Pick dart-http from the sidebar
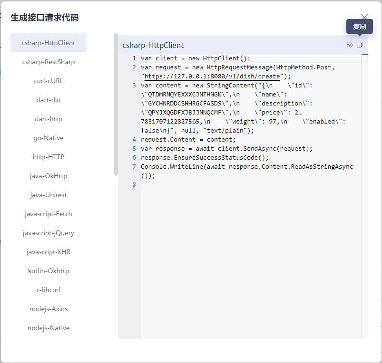Image resolution: width=382 pixels, height=363 pixels. tap(49, 119)
